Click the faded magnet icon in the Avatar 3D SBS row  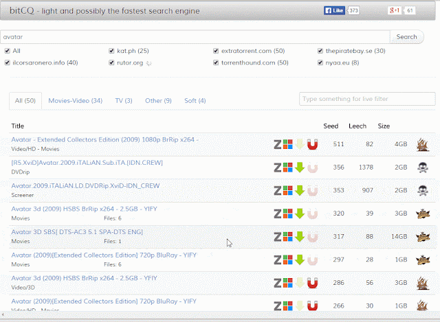point(312,237)
